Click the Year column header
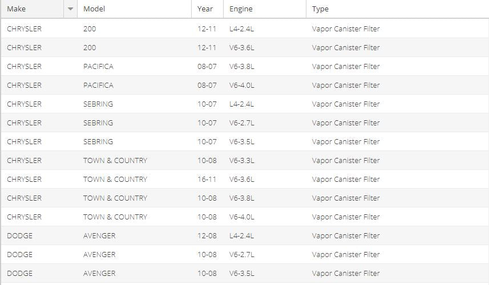Image resolution: width=489 pixels, height=285 pixels. (207, 9)
